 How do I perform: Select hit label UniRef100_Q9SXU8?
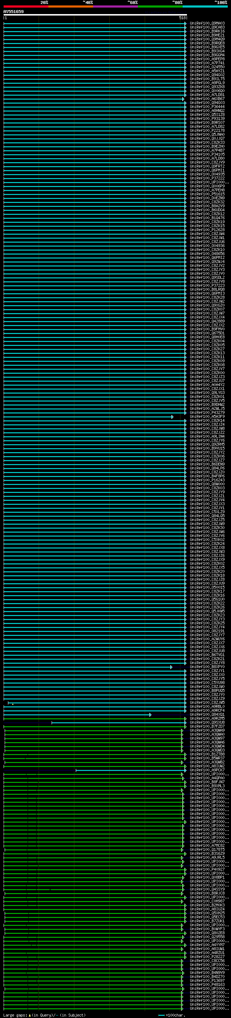[x=207, y=722]
